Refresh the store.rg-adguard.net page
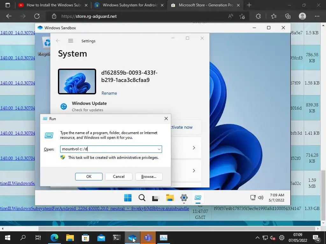 (37, 16)
